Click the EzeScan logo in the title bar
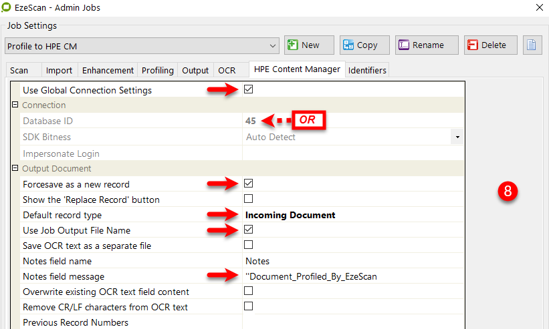The image size is (549, 329). pyautogui.click(x=8, y=8)
